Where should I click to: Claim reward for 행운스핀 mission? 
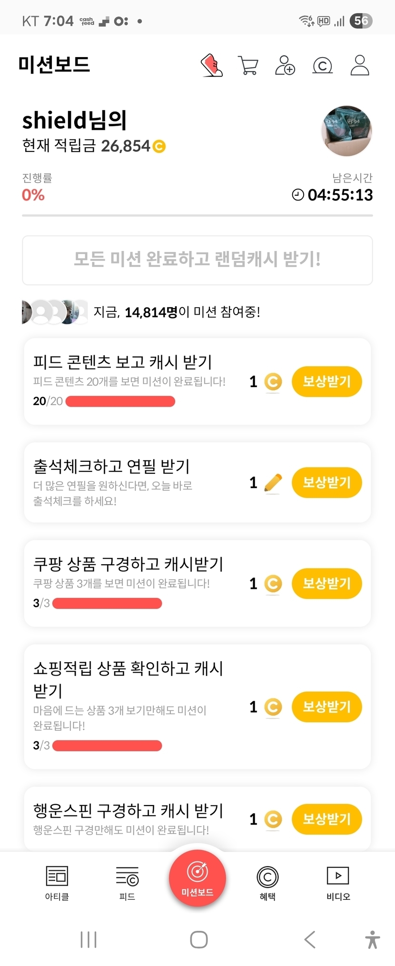click(x=326, y=819)
